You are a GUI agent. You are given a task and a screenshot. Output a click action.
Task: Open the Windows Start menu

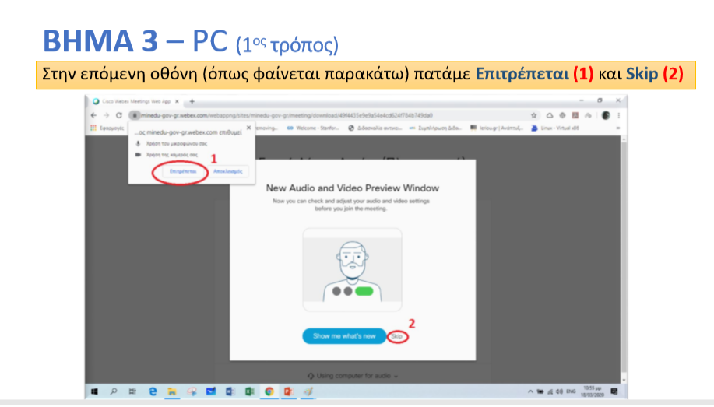coord(95,391)
